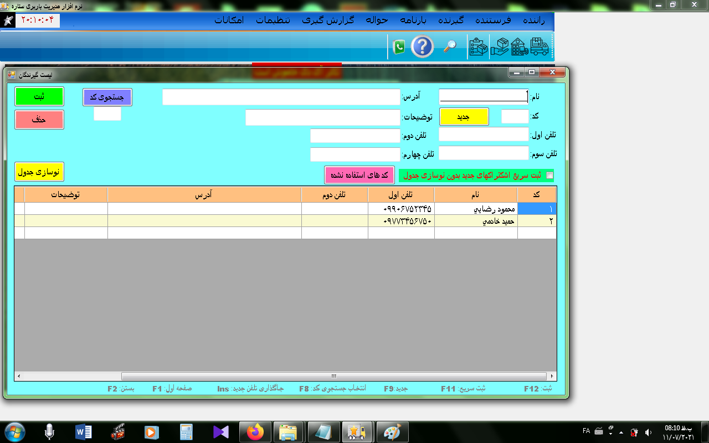Image resolution: width=709 pixels, height=443 pixels.
Task: Open the media player taskbar icon
Action: pyautogui.click(x=151, y=431)
